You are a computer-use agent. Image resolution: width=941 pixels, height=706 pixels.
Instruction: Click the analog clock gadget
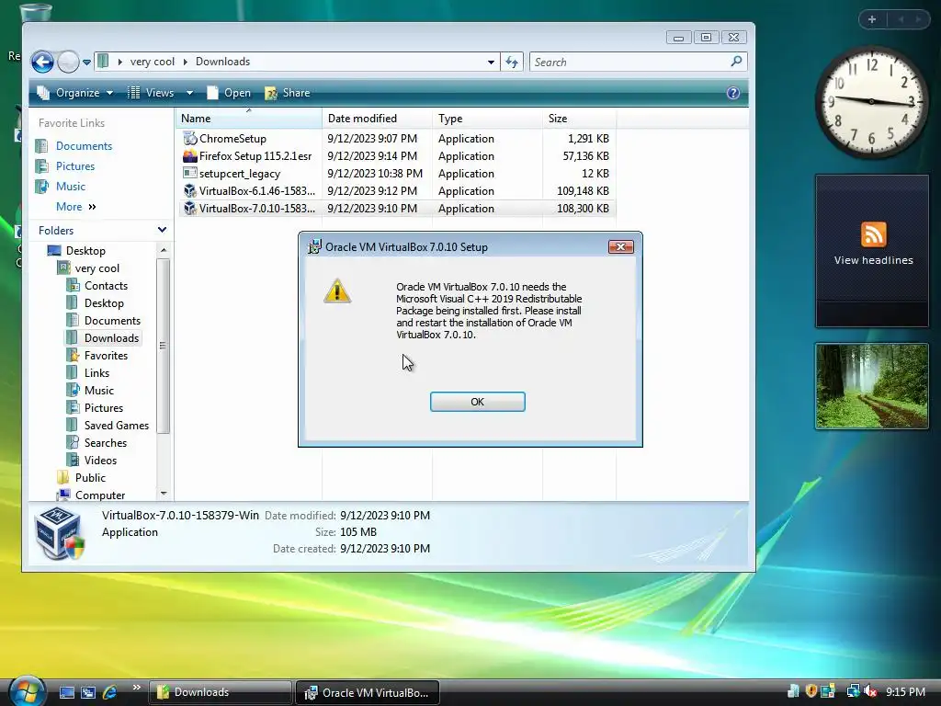point(871,102)
